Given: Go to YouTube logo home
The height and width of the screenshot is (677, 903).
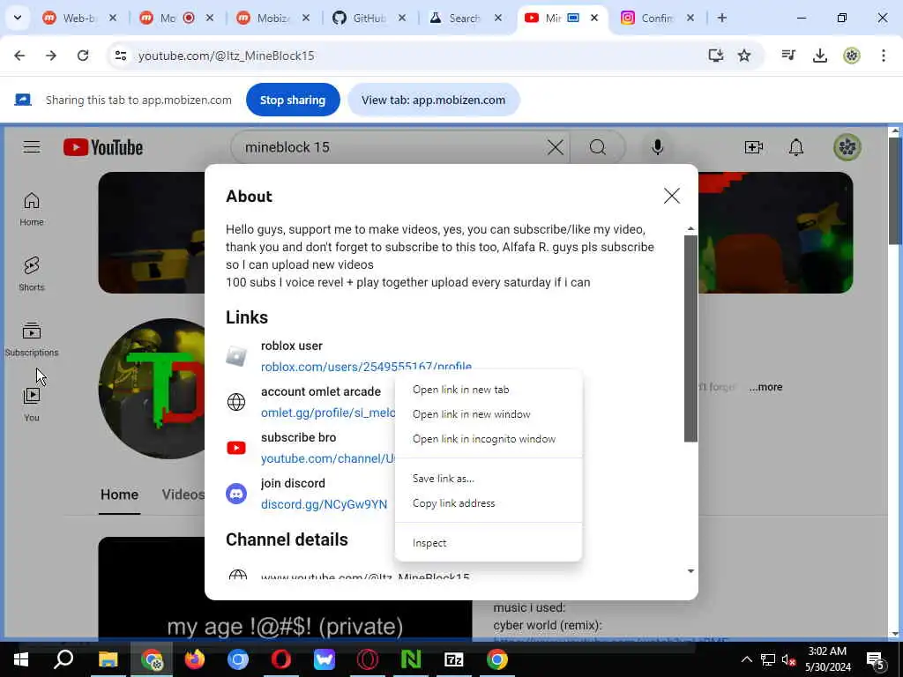Looking at the screenshot, I should 103,147.
